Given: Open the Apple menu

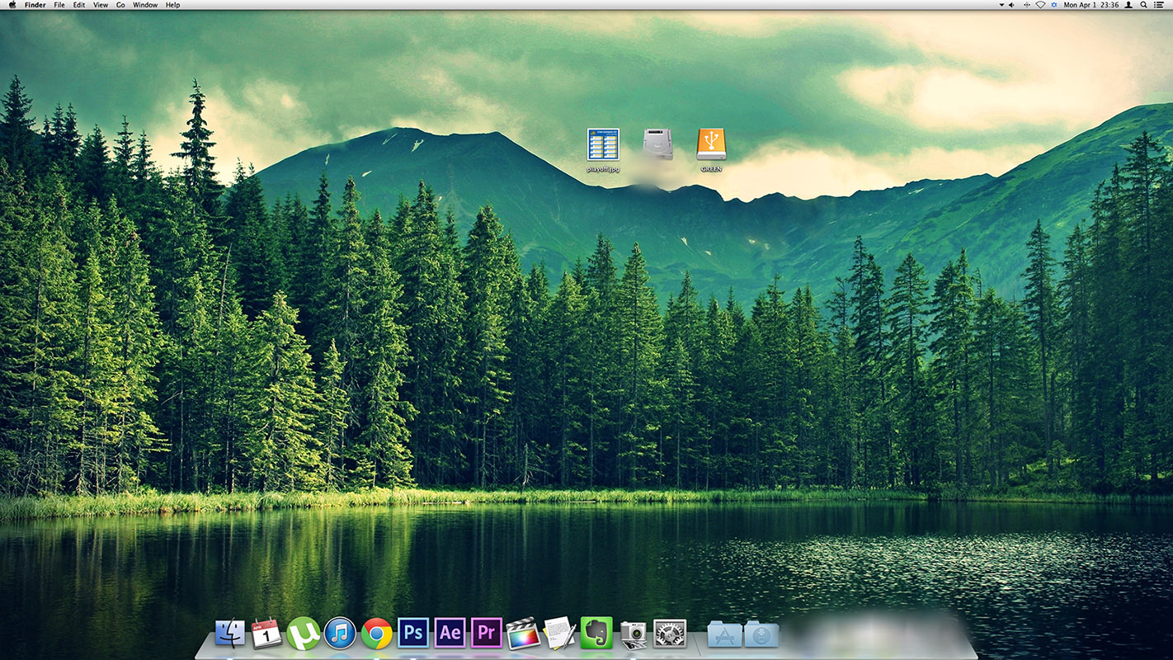Looking at the screenshot, I should (12, 5).
